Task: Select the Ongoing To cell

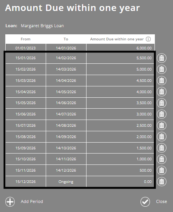Action: (x=66, y=181)
